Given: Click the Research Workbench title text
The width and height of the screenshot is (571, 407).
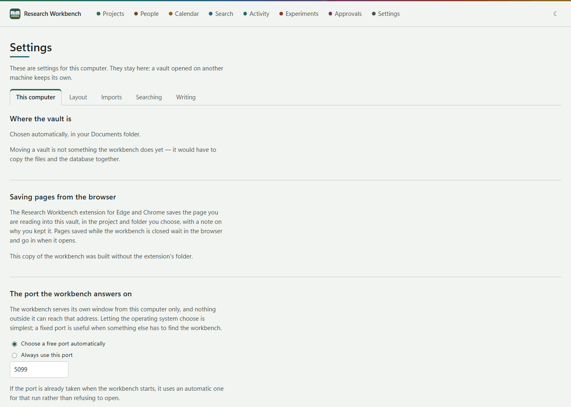Looking at the screenshot, I should point(53,14).
